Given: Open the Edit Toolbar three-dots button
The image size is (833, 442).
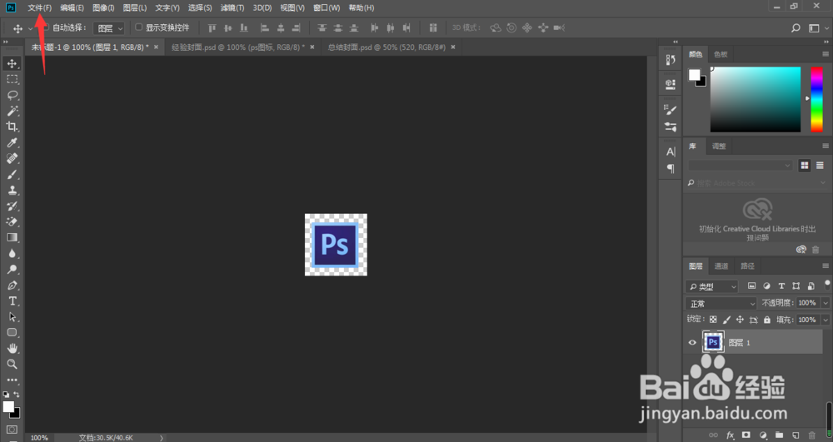Looking at the screenshot, I should [x=12, y=380].
